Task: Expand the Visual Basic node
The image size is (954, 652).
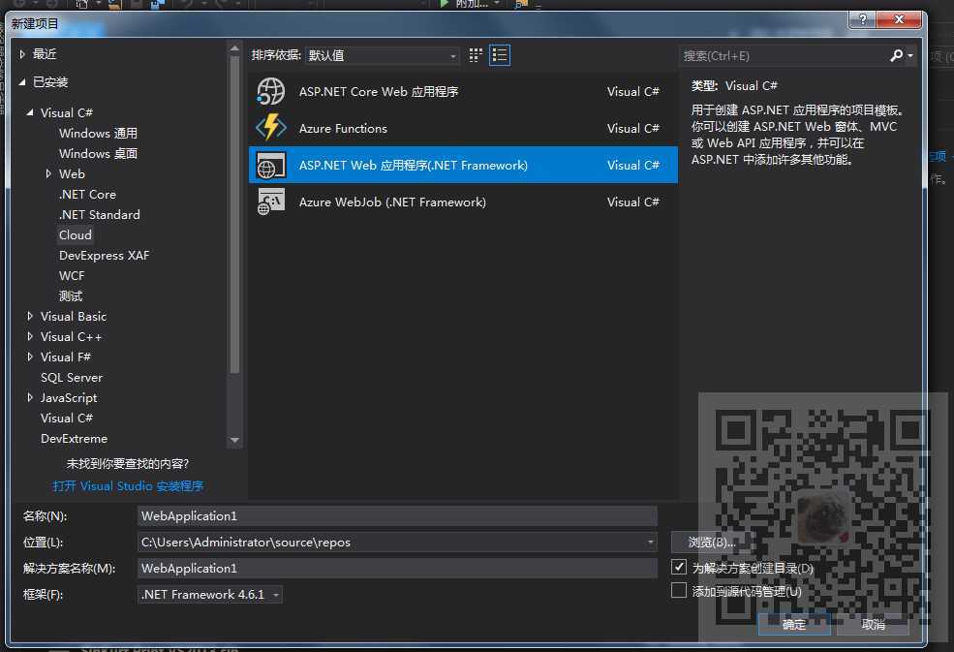Action: click(30, 316)
